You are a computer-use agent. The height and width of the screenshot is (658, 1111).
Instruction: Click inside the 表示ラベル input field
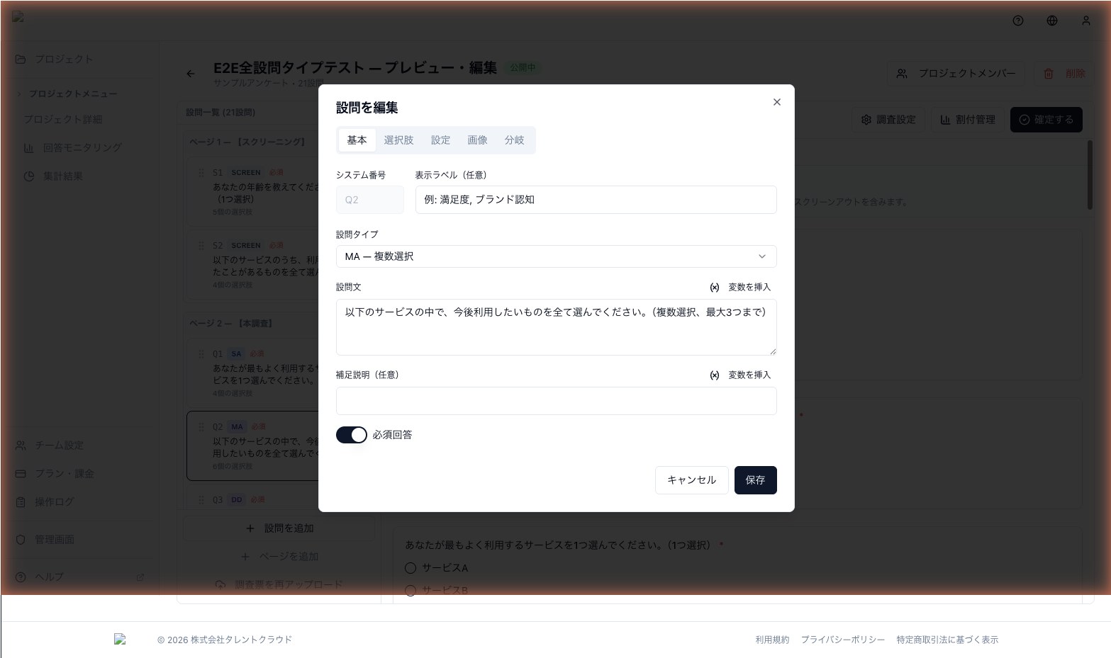(x=596, y=200)
